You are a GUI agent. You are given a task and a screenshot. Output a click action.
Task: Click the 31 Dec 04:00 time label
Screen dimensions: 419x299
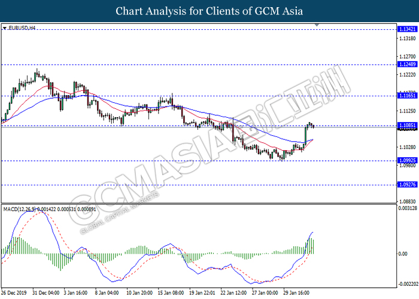[45, 293]
